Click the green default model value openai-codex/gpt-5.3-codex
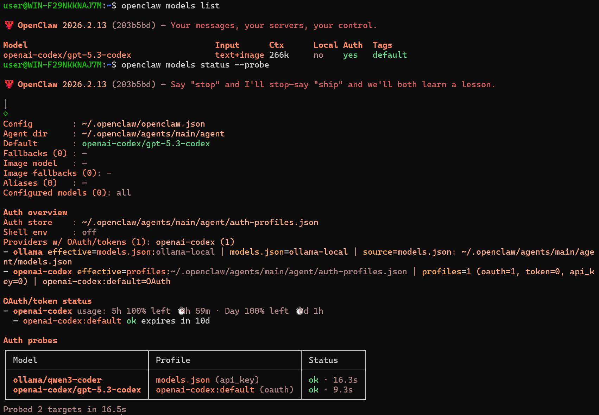The width and height of the screenshot is (599, 415). point(146,143)
